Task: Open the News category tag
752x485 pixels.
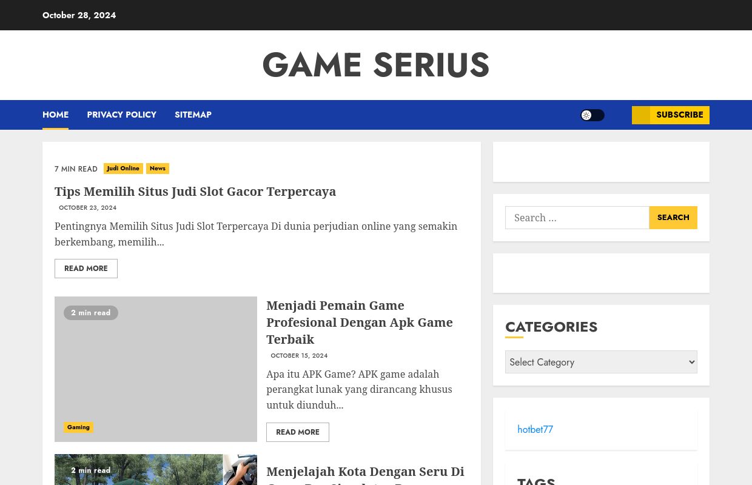Action: (158, 169)
